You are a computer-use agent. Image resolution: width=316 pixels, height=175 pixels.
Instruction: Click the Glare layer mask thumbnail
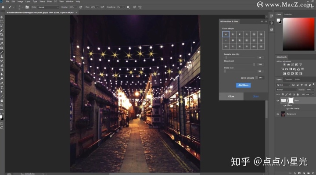tap(291, 100)
